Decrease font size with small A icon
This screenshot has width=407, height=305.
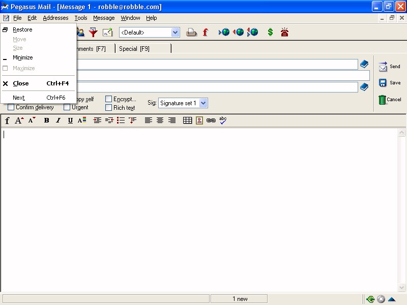[x=32, y=120]
